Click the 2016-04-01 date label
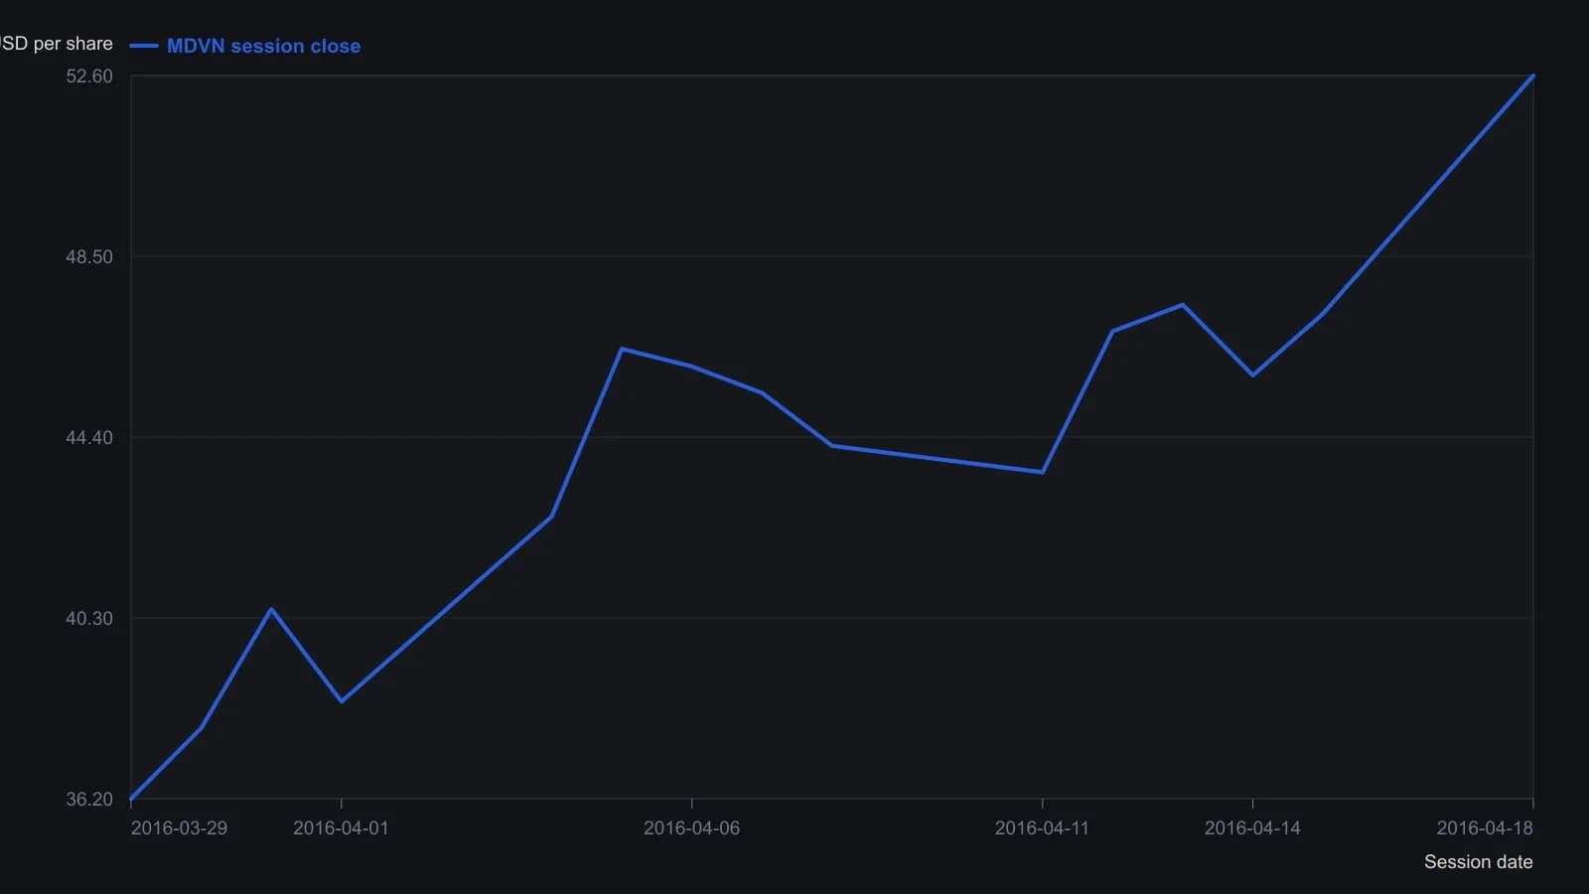This screenshot has height=894, width=1589. click(341, 828)
